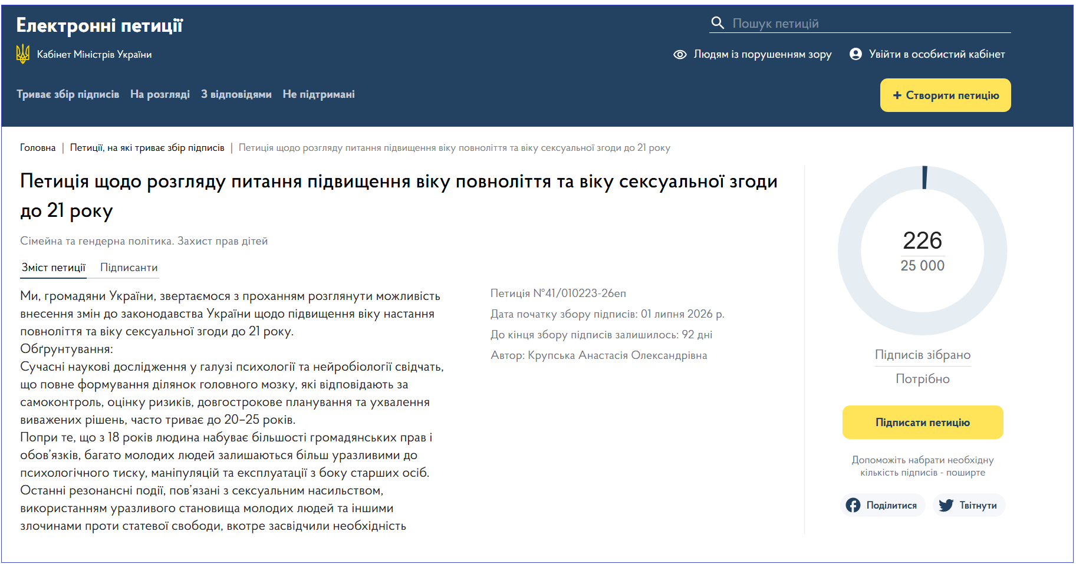Click 'Кабінет Міністрів України' header text
This screenshot has height=564, width=1076.
tap(94, 54)
